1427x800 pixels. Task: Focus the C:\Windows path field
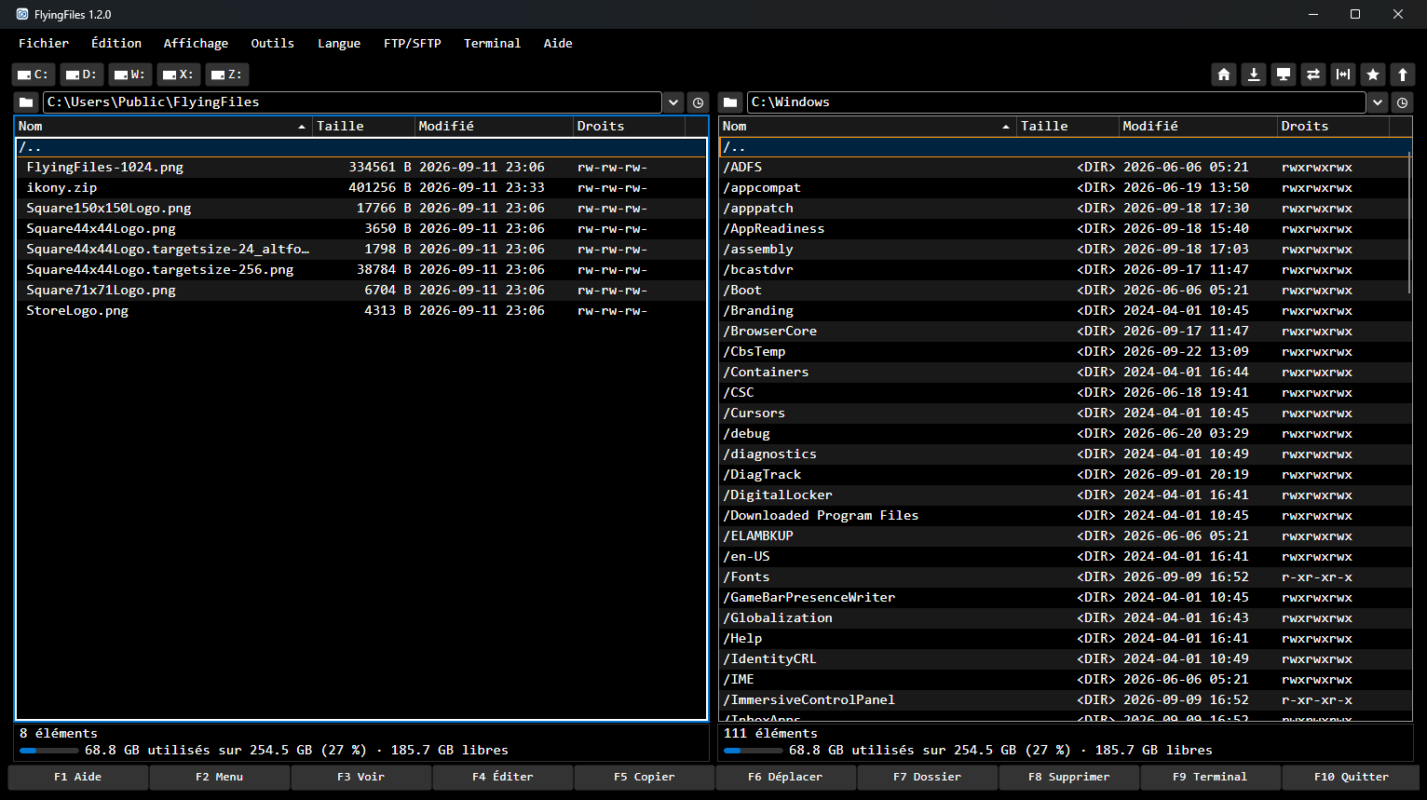pyautogui.click(x=1056, y=102)
